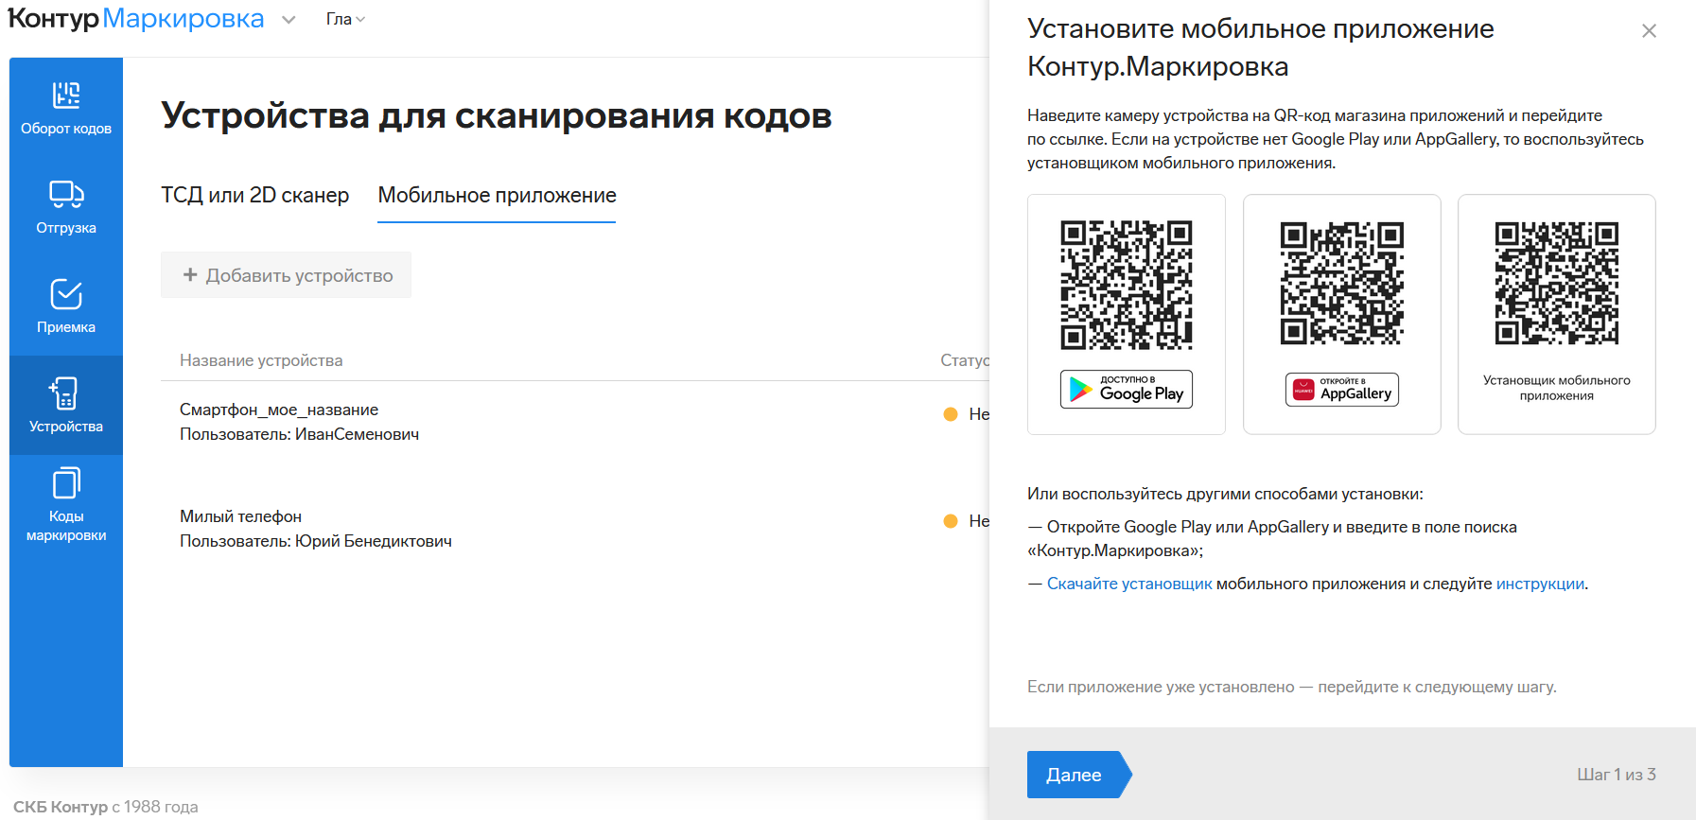Click the Контур logo text
This screenshot has height=820, width=1696.
(53, 19)
